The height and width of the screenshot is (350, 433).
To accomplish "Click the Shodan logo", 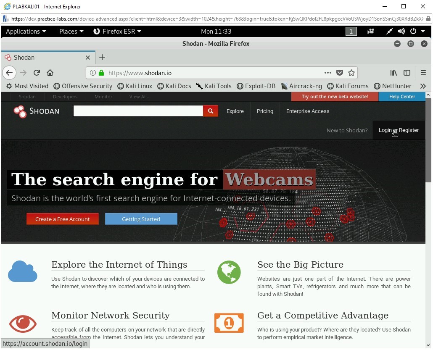I will coord(36,111).
